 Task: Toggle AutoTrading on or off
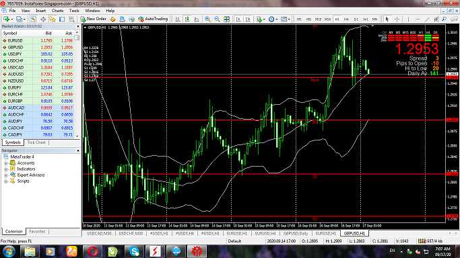[153, 19]
